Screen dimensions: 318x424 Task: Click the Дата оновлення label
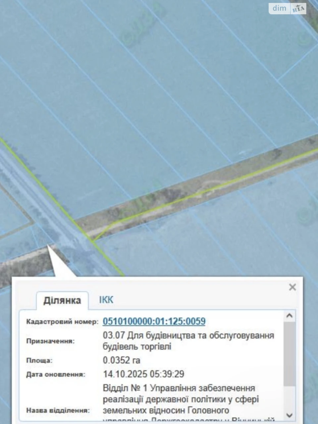click(x=56, y=375)
